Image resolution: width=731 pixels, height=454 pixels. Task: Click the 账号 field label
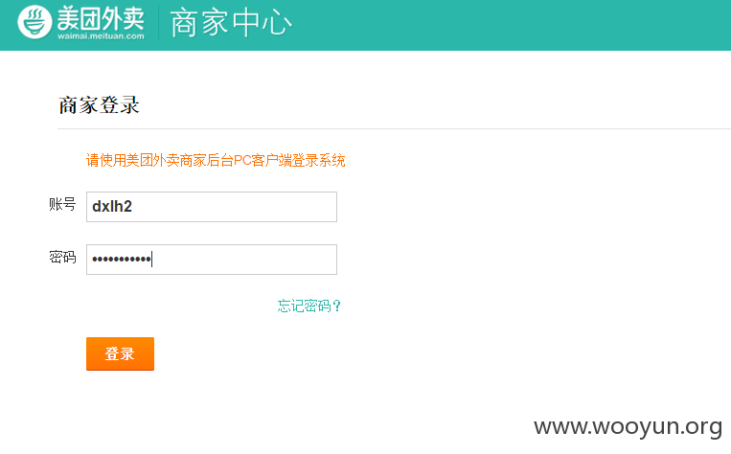(62, 204)
